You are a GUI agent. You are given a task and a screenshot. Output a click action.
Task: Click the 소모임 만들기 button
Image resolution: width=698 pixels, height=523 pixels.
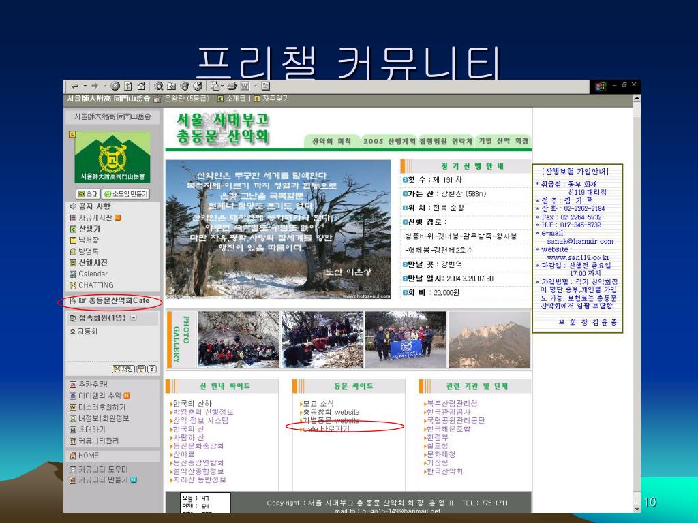pyautogui.click(x=125, y=194)
